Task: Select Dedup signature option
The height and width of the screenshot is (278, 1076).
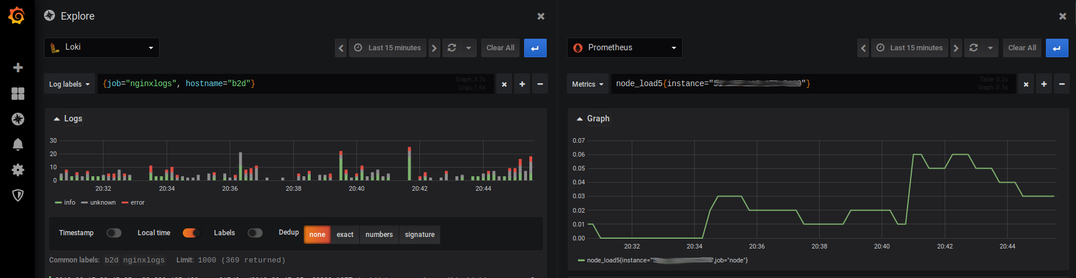Action: (419, 235)
